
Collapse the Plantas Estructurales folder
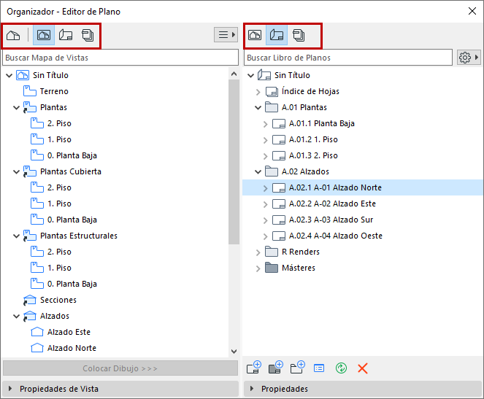(x=16, y=236)
